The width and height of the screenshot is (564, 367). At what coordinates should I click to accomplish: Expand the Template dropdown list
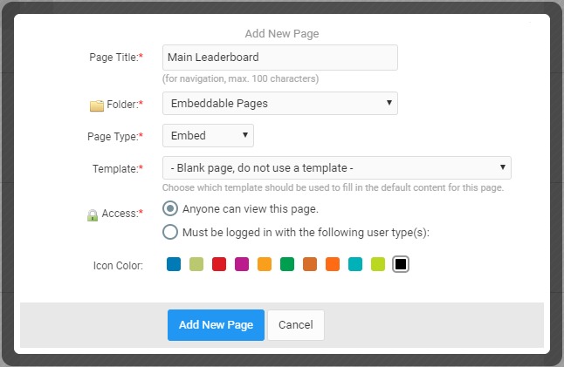(x=337, y=167)
